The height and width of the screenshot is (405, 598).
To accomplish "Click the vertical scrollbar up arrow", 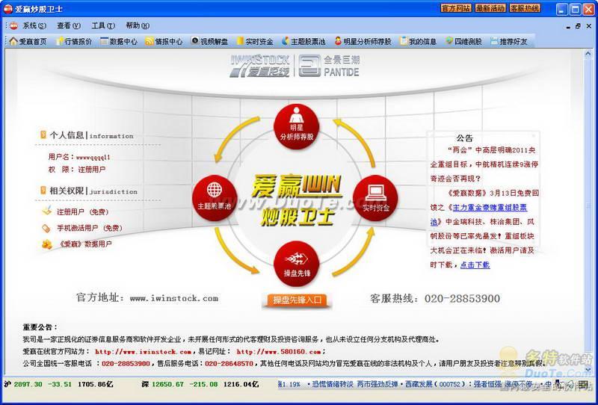I will (588, 54).
